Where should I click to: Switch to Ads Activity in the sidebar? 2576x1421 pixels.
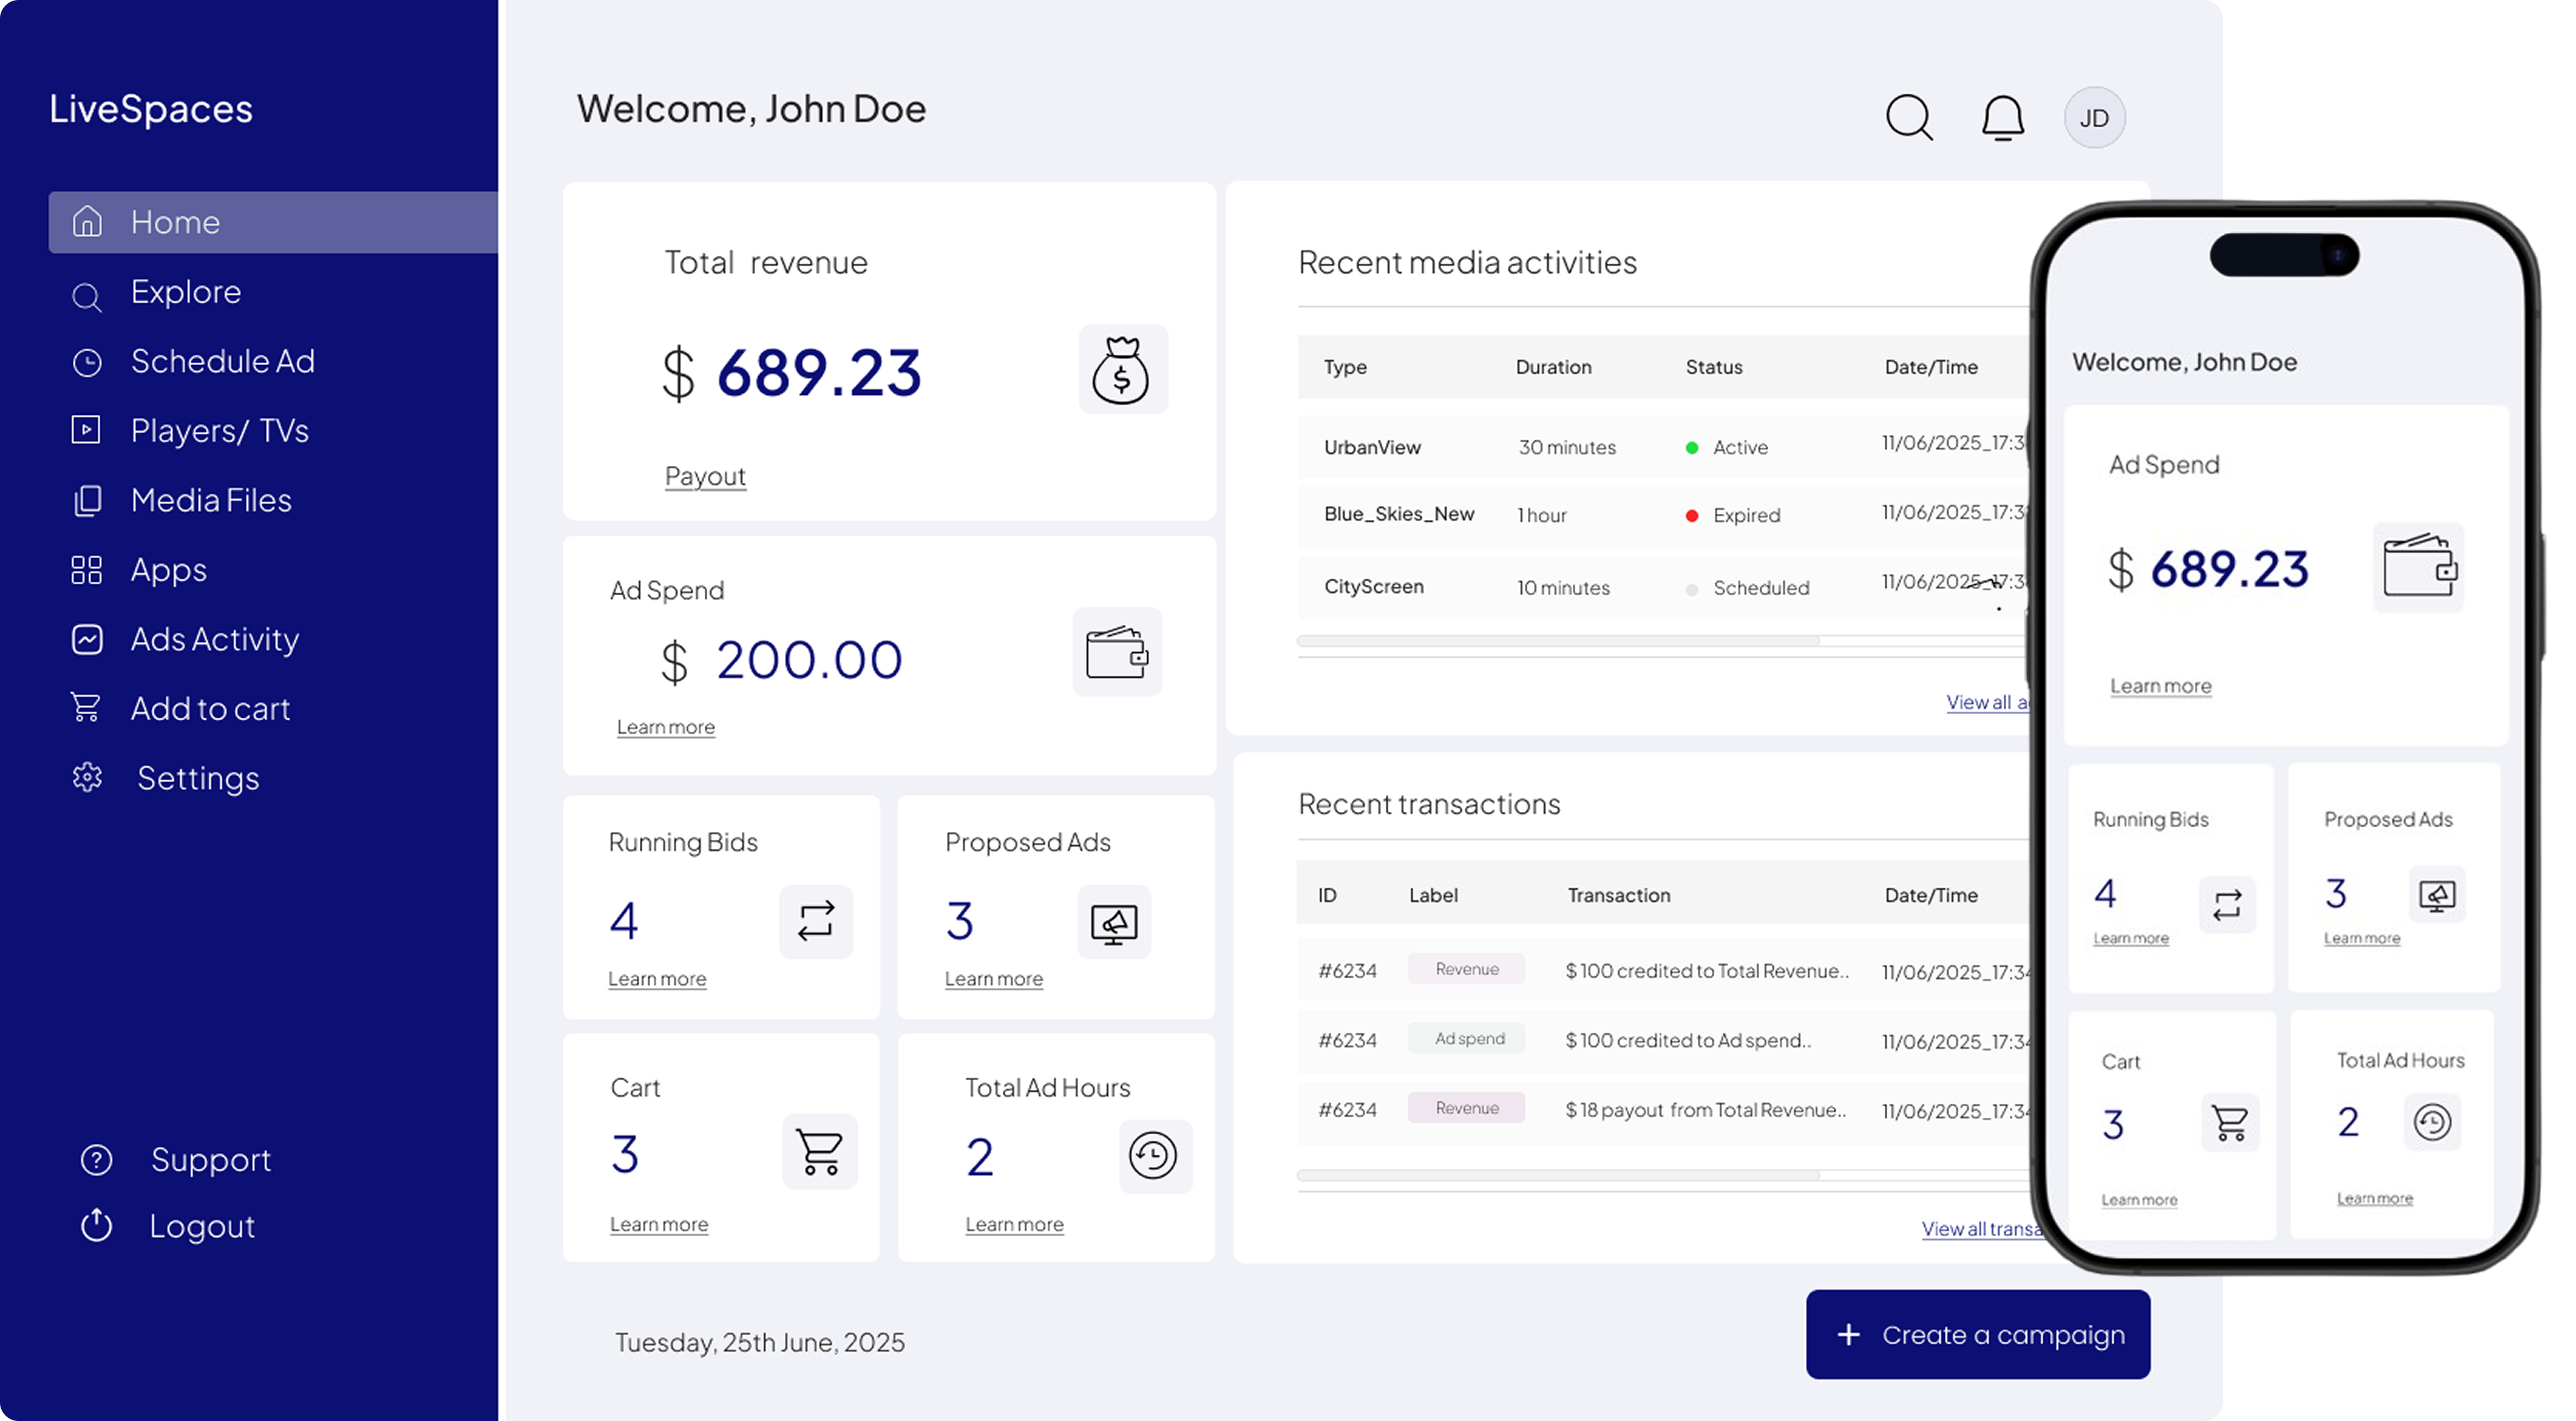(x=214, y=639)
